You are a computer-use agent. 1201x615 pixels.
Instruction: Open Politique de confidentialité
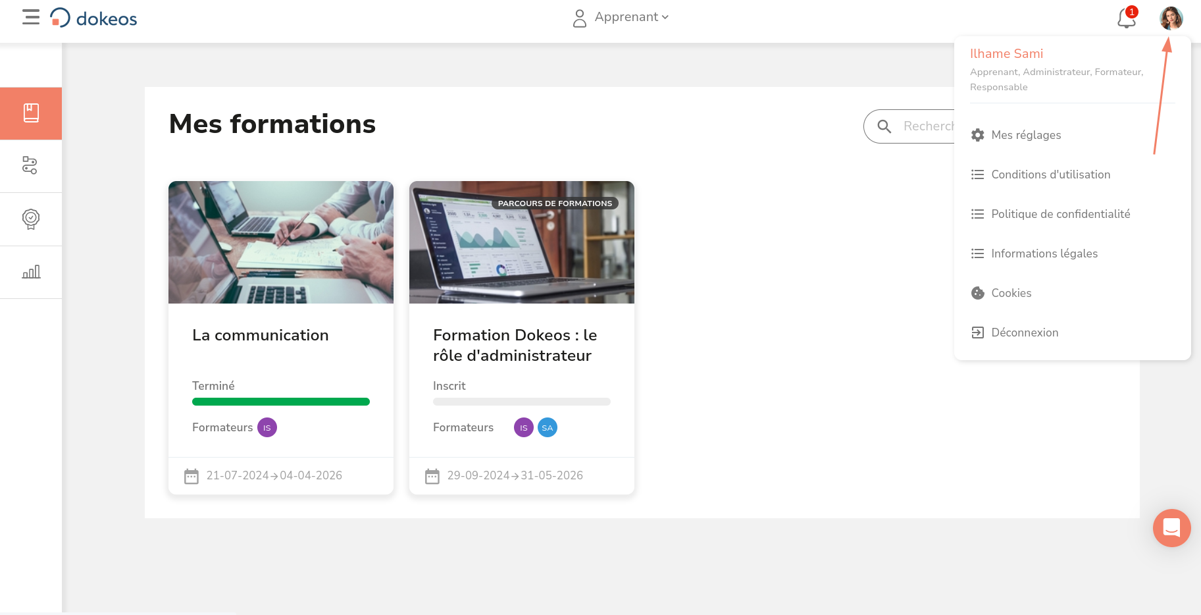pyautogui.click(x=1060, y=214)
